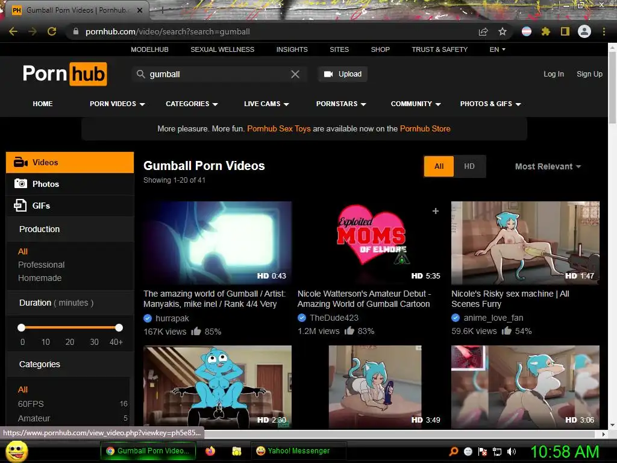Screen dimensions: 617x463
Task: Select All under Production
Action: point(23,251)
